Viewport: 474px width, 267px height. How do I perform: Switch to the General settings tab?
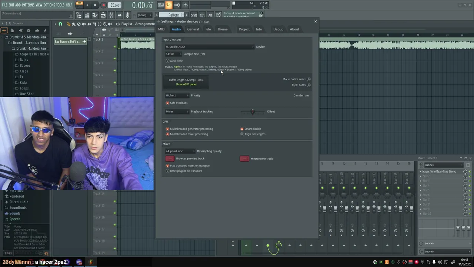[x=193, y=29]
